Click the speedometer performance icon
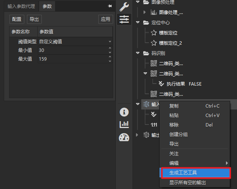This screenshot has height=189, width=237. 124,137
